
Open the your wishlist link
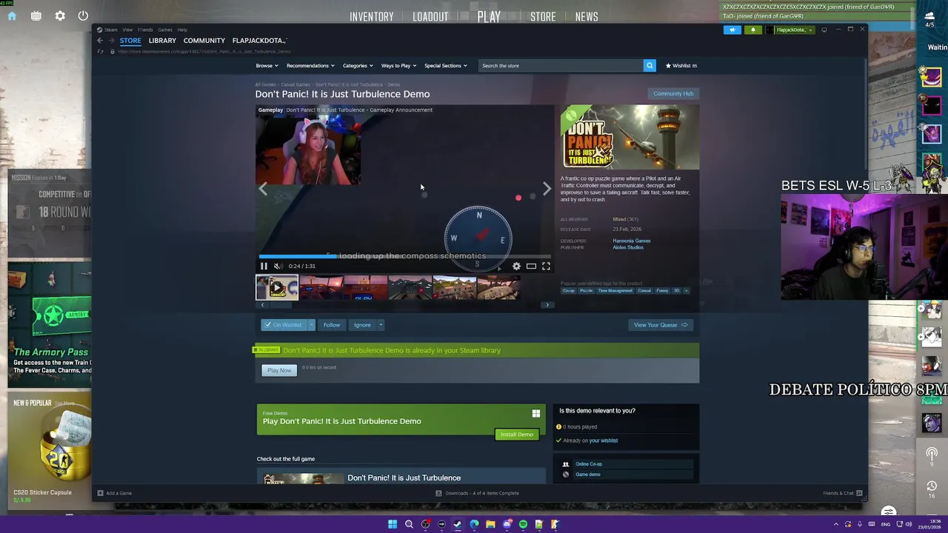coord(604,440)
